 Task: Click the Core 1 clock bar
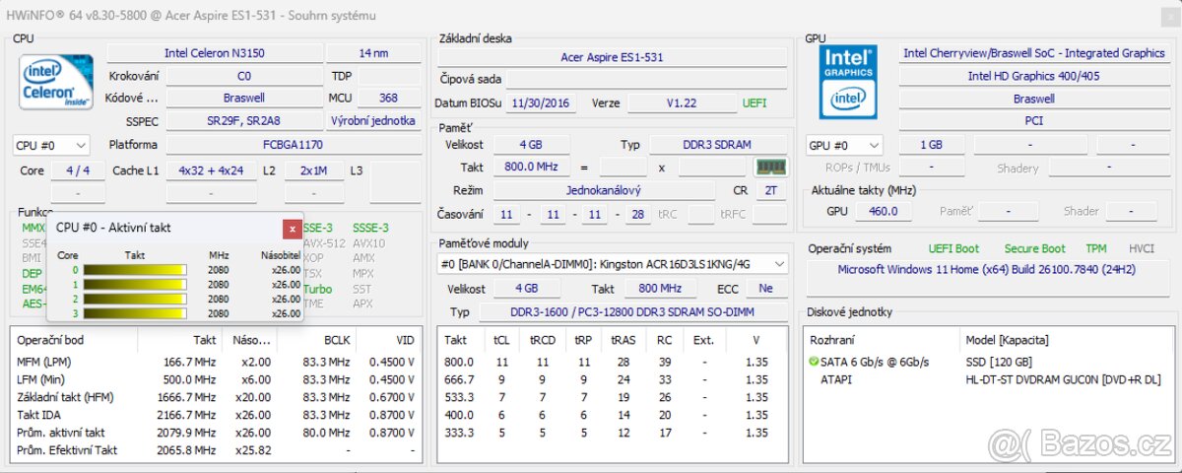pos(135,285)
